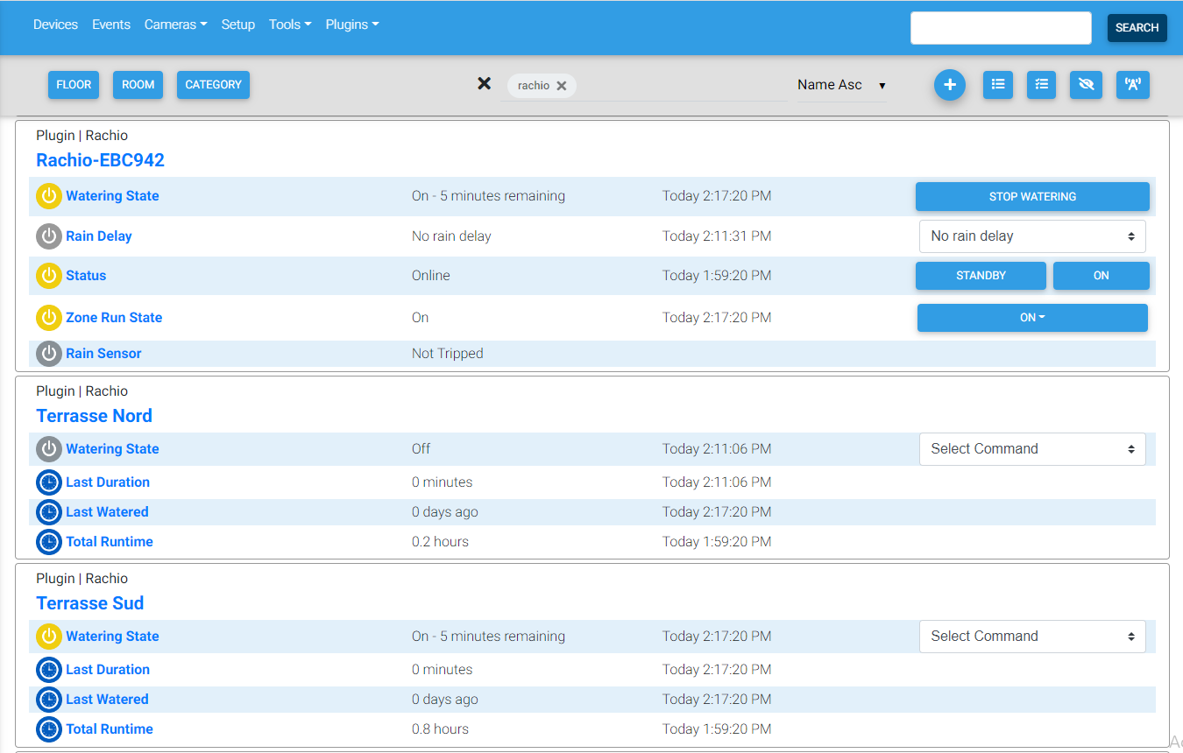Open the Rachio-EBC942 device link
This screenshot has height=753, width=1183.
coord(100,160)
